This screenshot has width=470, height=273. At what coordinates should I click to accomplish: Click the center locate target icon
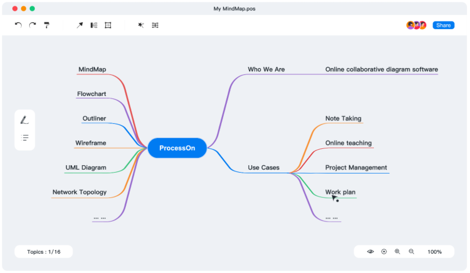point(384,251)
